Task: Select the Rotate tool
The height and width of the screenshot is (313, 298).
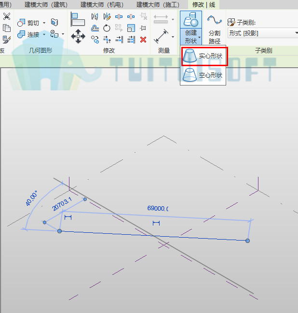Action: 107,28
